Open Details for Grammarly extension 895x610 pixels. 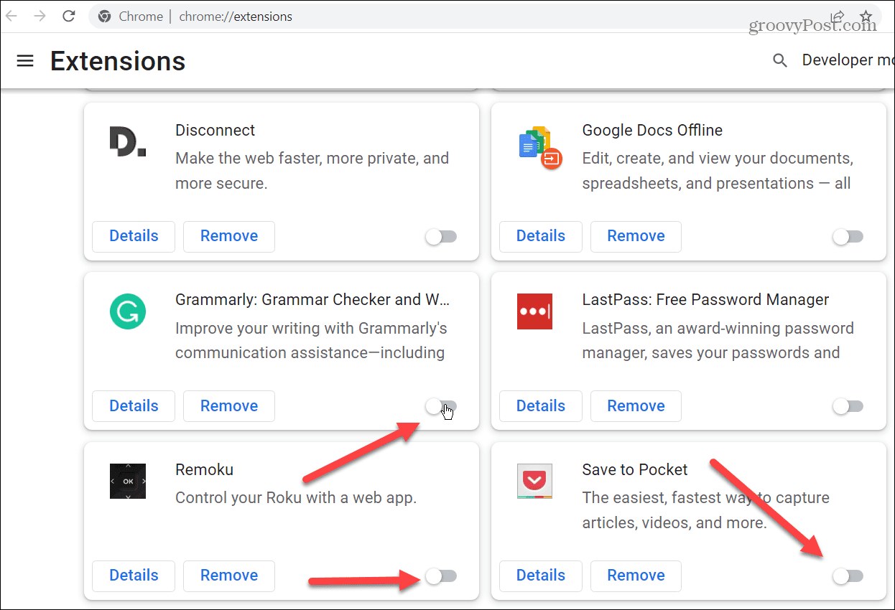134,405
